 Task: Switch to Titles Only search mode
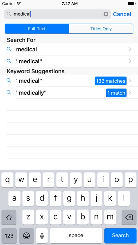coord(101,29)
